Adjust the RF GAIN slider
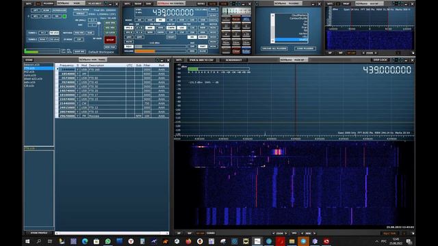 click(x=99, y=23)
